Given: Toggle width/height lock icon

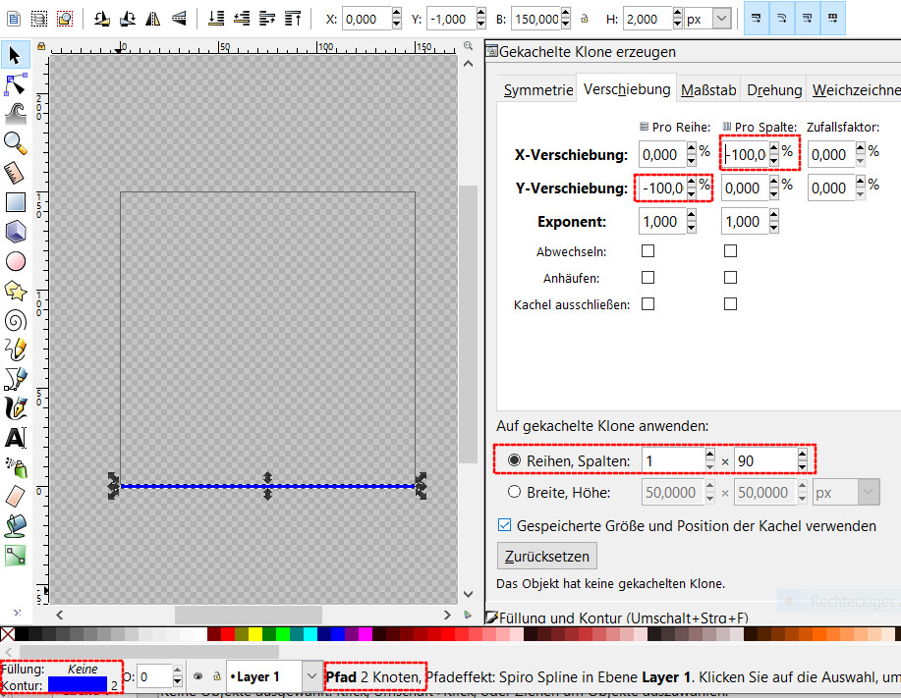Looking at the screenshot, I should click(x=585, y=19).
